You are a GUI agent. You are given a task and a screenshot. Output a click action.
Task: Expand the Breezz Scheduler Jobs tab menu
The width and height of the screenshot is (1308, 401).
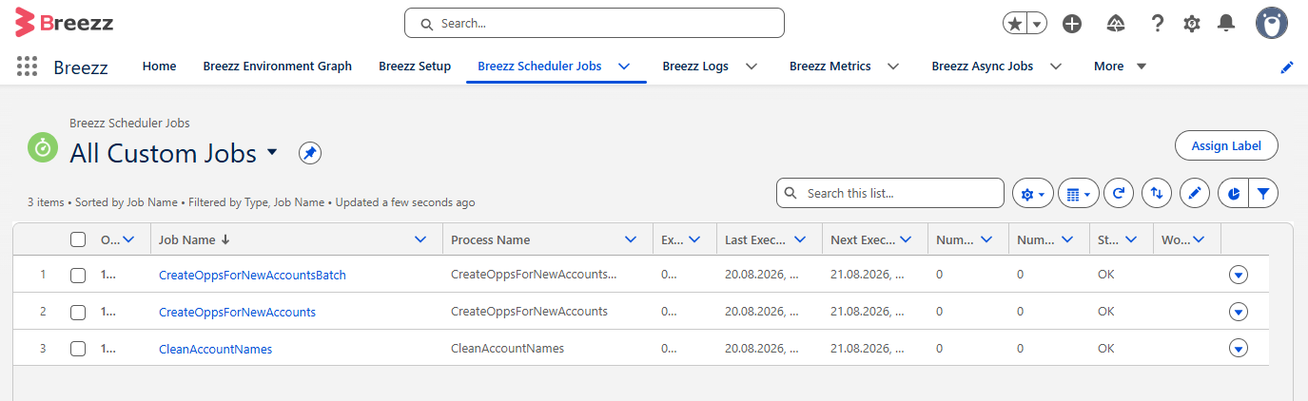point(624,67)
